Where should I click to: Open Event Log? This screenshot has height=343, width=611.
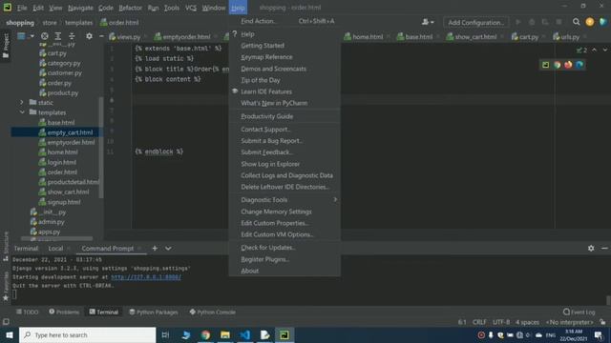click(579, 313)
